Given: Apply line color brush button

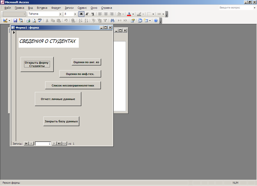Looking at the screenshot, I should coord(139,14).
